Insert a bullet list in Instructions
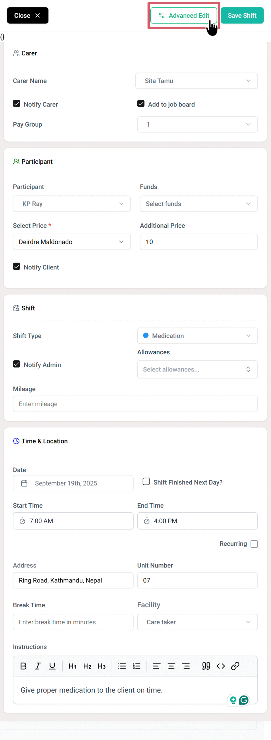 (122, 666)
